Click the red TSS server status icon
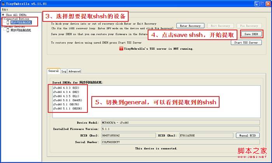This screenshot has width=272, height=163. [x=121, y=49]
